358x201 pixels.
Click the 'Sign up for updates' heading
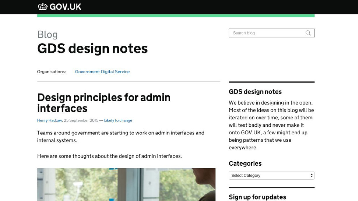click(257, 197)
